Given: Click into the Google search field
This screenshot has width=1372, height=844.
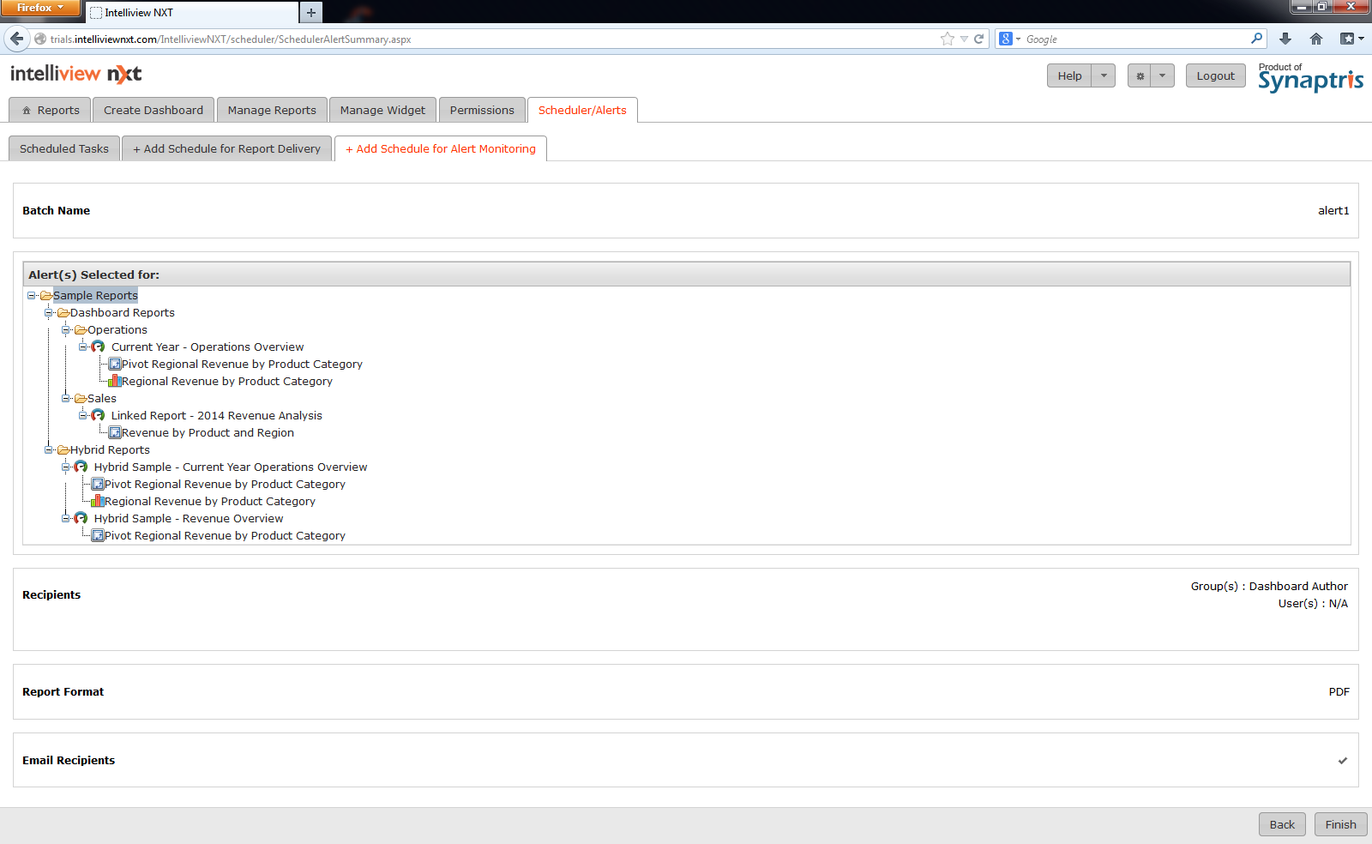Looking at the screenshot, I should point(1134,39).
